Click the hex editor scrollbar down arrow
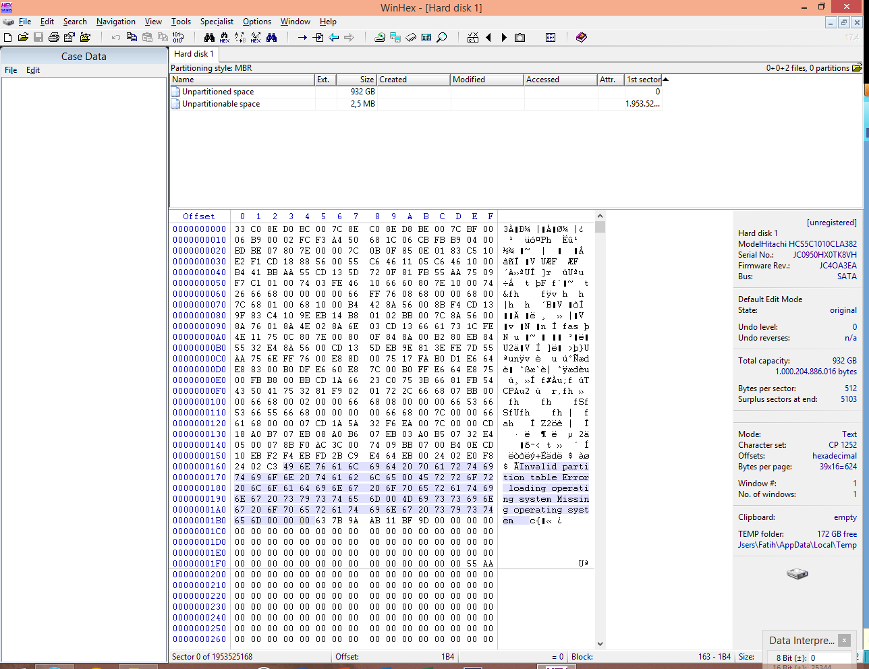This screenshot has height=669, width=869. pyautogui.click(x=600, y=644)
